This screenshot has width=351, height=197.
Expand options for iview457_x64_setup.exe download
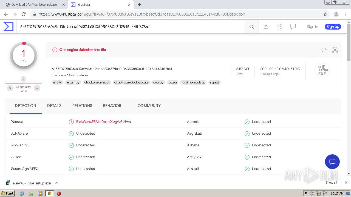pos(57,183)
